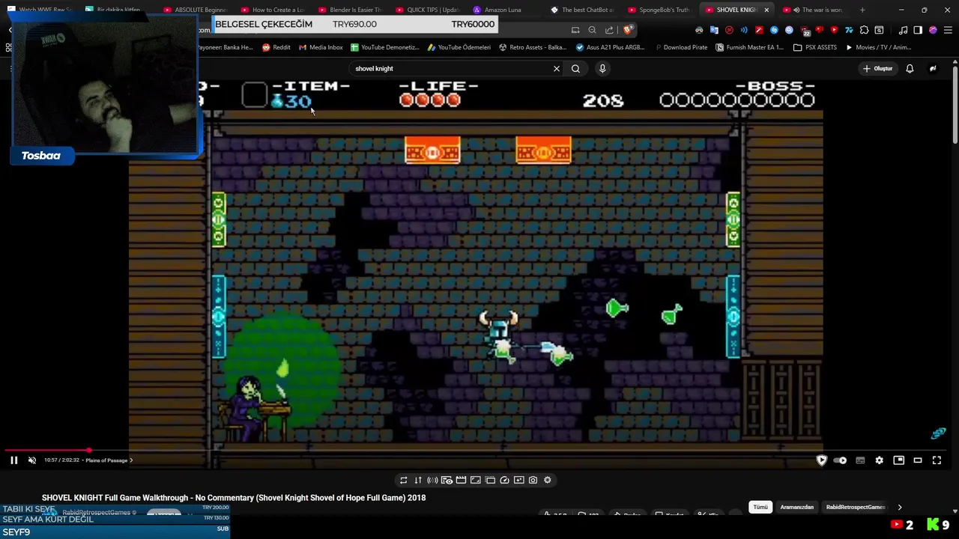The image size is (959, 539).
Task: Open the Oluştur create menu
Action: click(x=878, y=68)
